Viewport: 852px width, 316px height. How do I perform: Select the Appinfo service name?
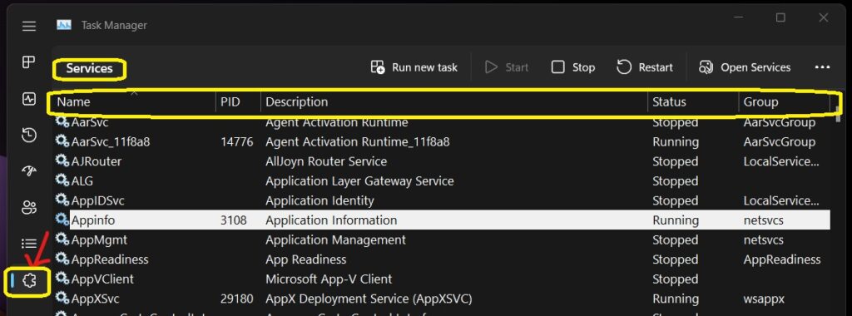[x=93, y=220]
